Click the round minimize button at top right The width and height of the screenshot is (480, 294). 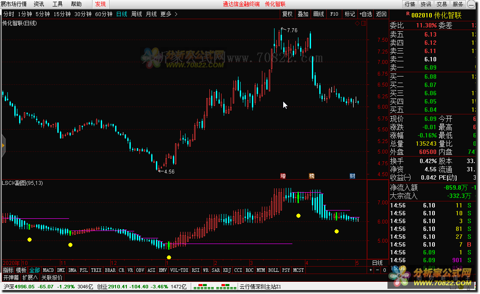(472, 4)
